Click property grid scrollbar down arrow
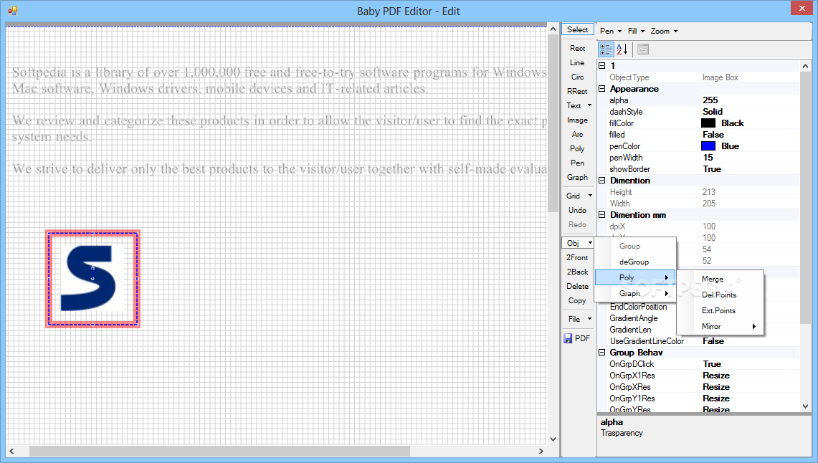Viewport: 818px width, 463px height. click(806, 406)
